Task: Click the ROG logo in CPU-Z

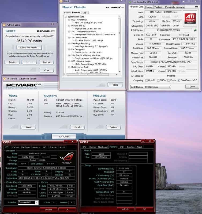Action: click(66, 159)
